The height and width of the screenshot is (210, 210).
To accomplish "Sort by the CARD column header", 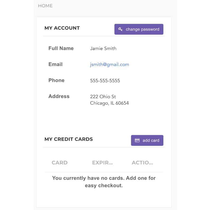I will click(60, 163).
